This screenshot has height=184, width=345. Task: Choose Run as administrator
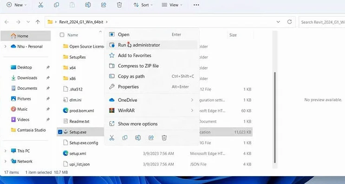coord(152,45)
